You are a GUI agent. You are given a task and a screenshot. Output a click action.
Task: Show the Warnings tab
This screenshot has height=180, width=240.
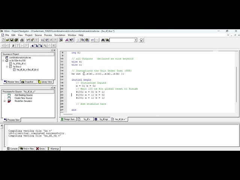click(x=53, y=148)
